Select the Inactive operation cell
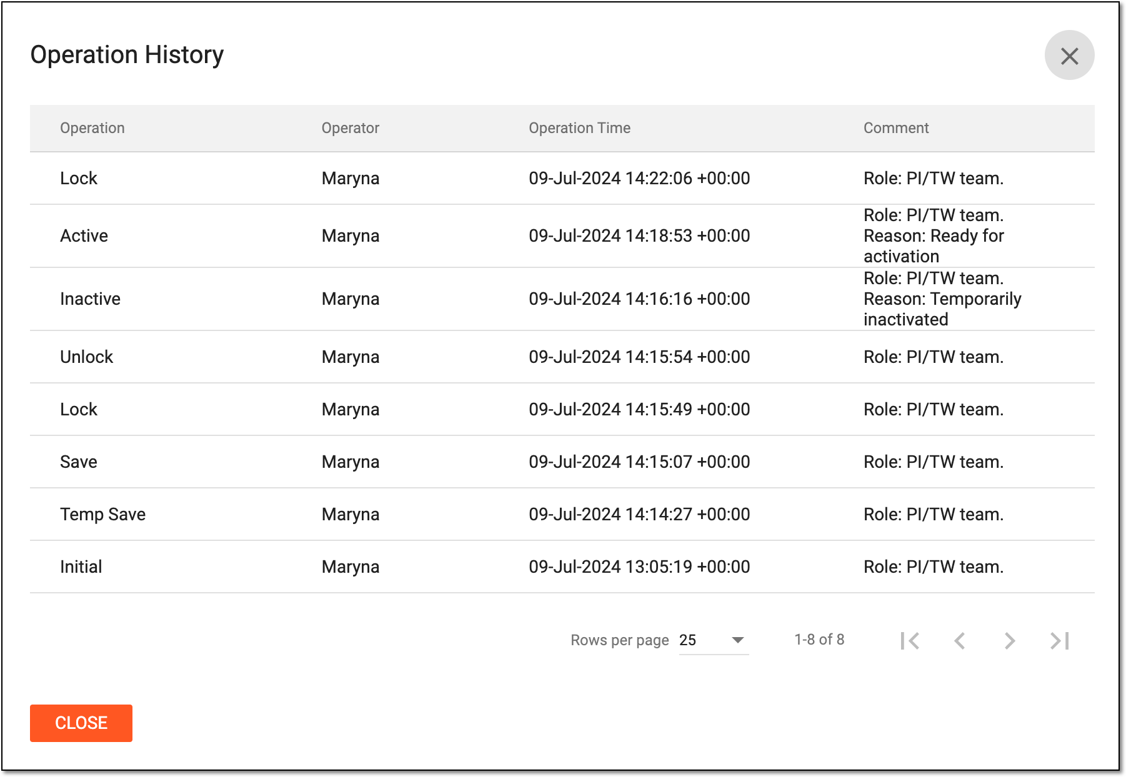 tap(90, 299)
